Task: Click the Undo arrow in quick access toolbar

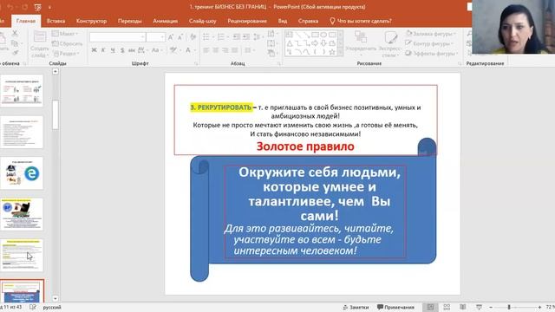Action: (x=10, y=7)
